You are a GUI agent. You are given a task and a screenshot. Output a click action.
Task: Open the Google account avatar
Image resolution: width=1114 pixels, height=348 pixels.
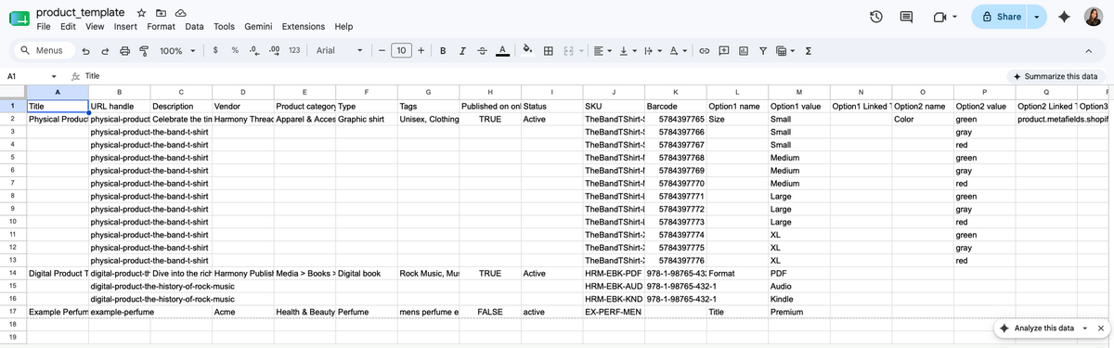point(1093,18)
